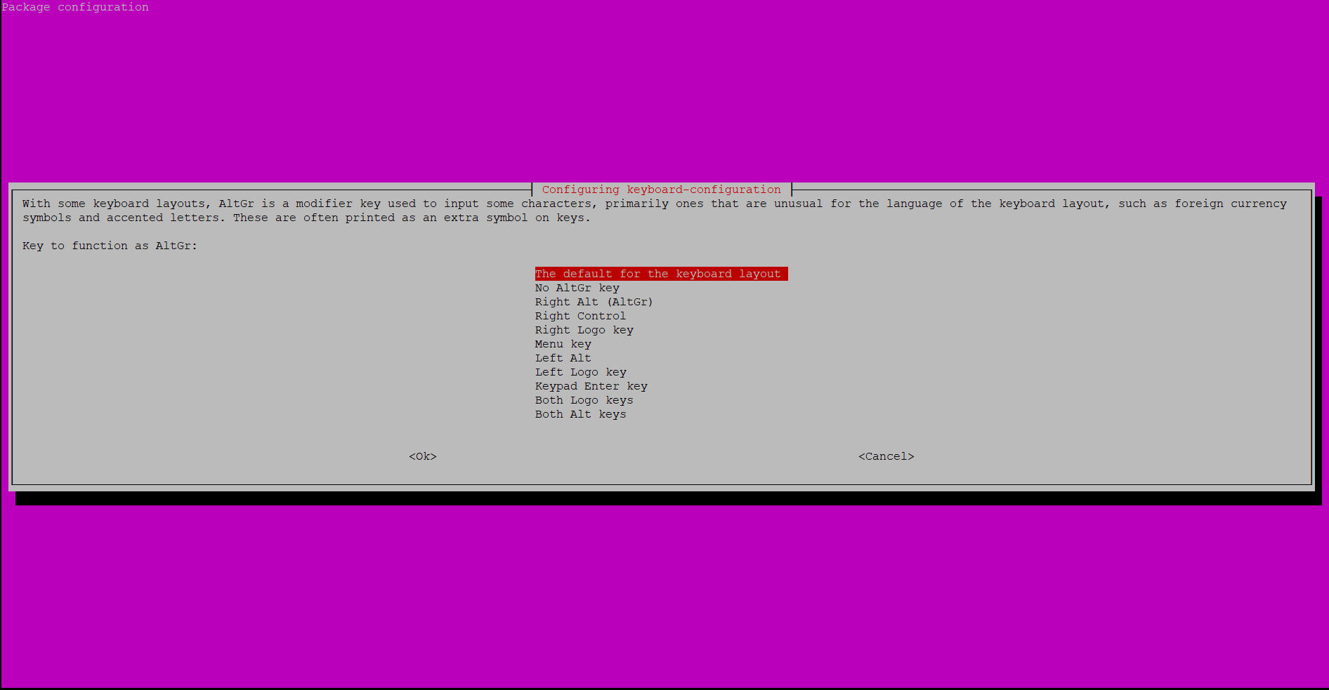
Task: Select 'Right Logo key' option
Action: (x=584, y=330)
